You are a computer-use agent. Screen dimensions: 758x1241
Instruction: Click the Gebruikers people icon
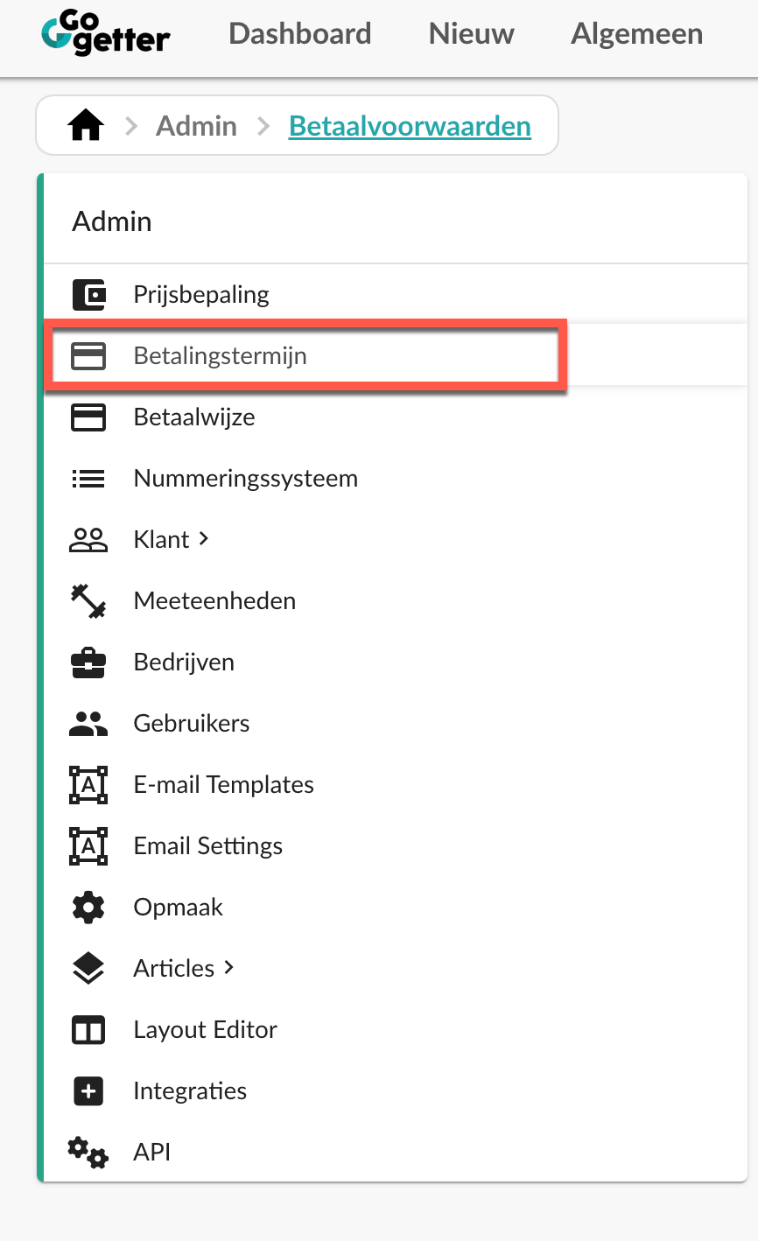point(88,724)
